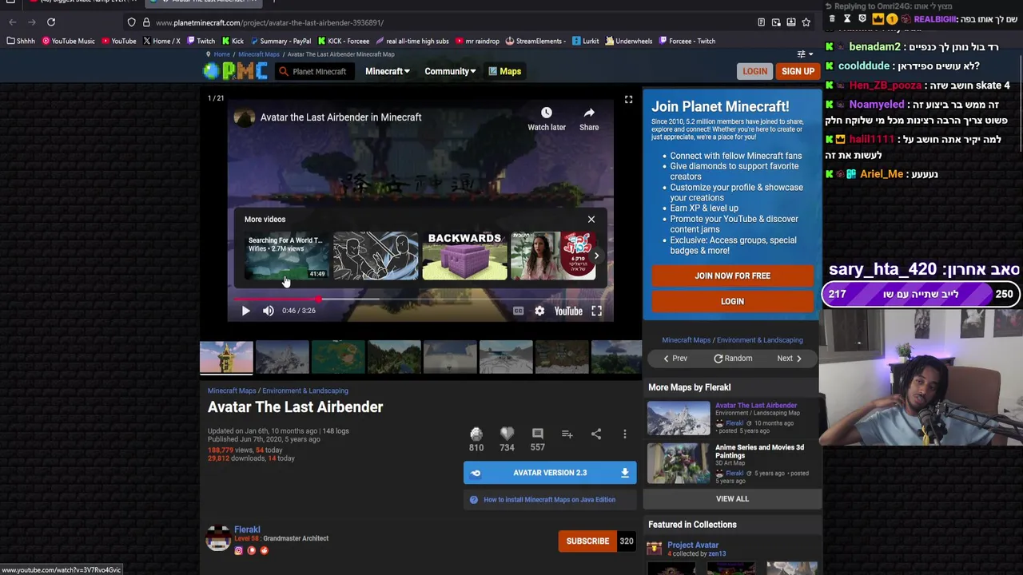Open Environment & Landscaping category link above title

tap(305, 391)
